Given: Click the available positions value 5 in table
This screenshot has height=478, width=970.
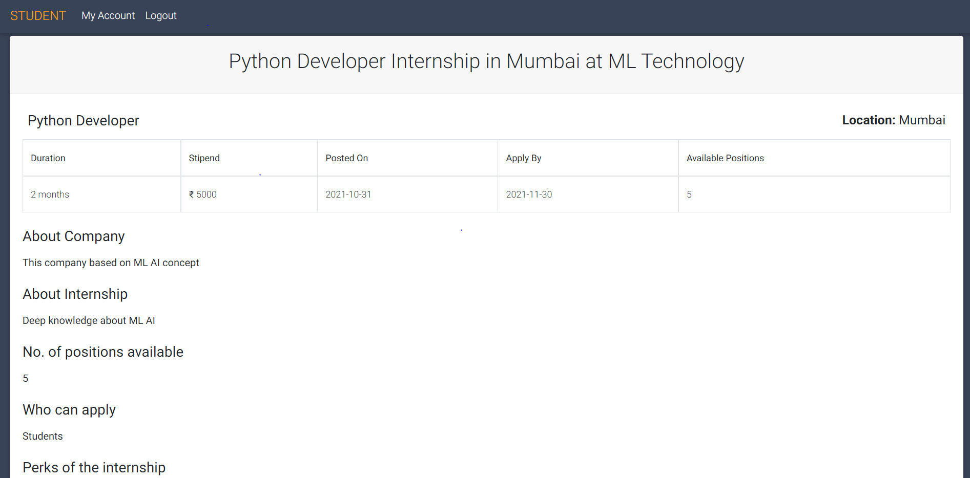Looking at the screenshot, I should pos(689,194).
